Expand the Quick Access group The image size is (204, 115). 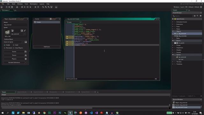pyautogui.click(x=173, y=19)
